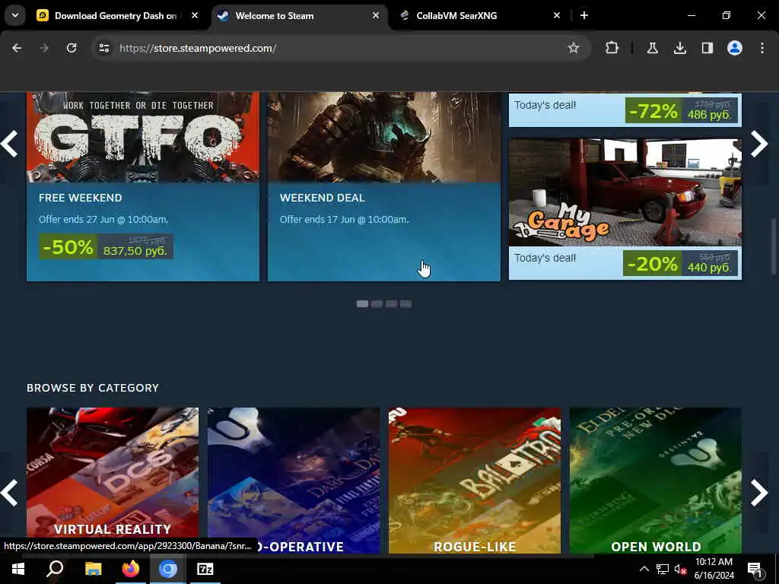Image resolution: width=779 pixels, height=584 pixels.
Task: Close the Download Geometry Dash tab
Action: click(195, 15)
